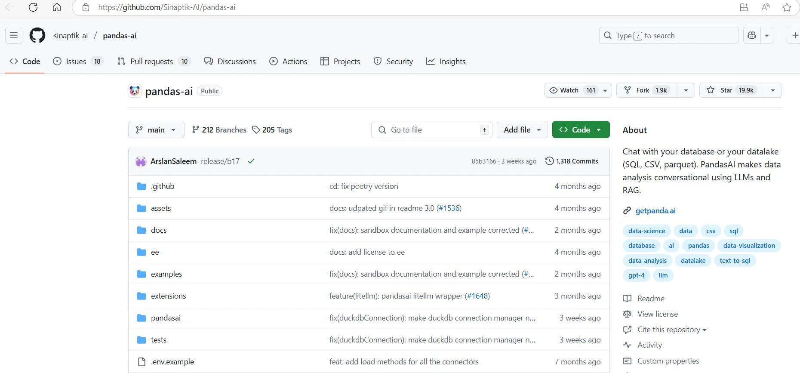Click the Go to file search field
Screen dimensions: 800x373
click(x=430, y=130)
